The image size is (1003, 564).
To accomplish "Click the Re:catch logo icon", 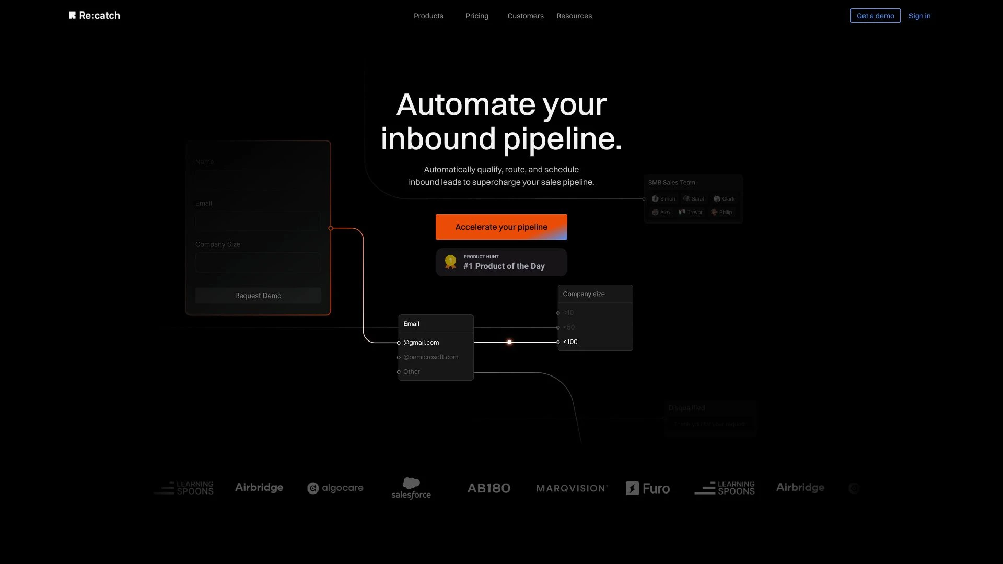I will [x=71, y=15].
